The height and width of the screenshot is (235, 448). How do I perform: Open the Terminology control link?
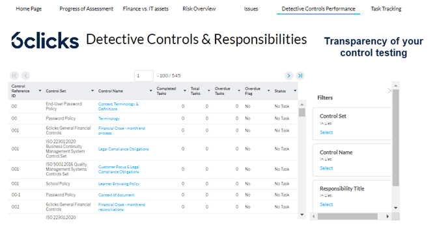(109, 119)
